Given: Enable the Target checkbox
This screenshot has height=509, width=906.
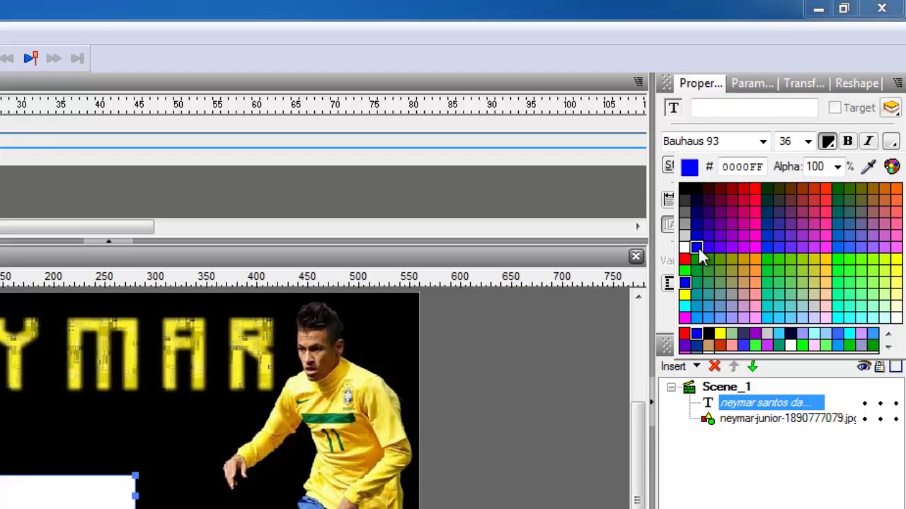Looking at the screenshot, I should (x=835, y=107).
